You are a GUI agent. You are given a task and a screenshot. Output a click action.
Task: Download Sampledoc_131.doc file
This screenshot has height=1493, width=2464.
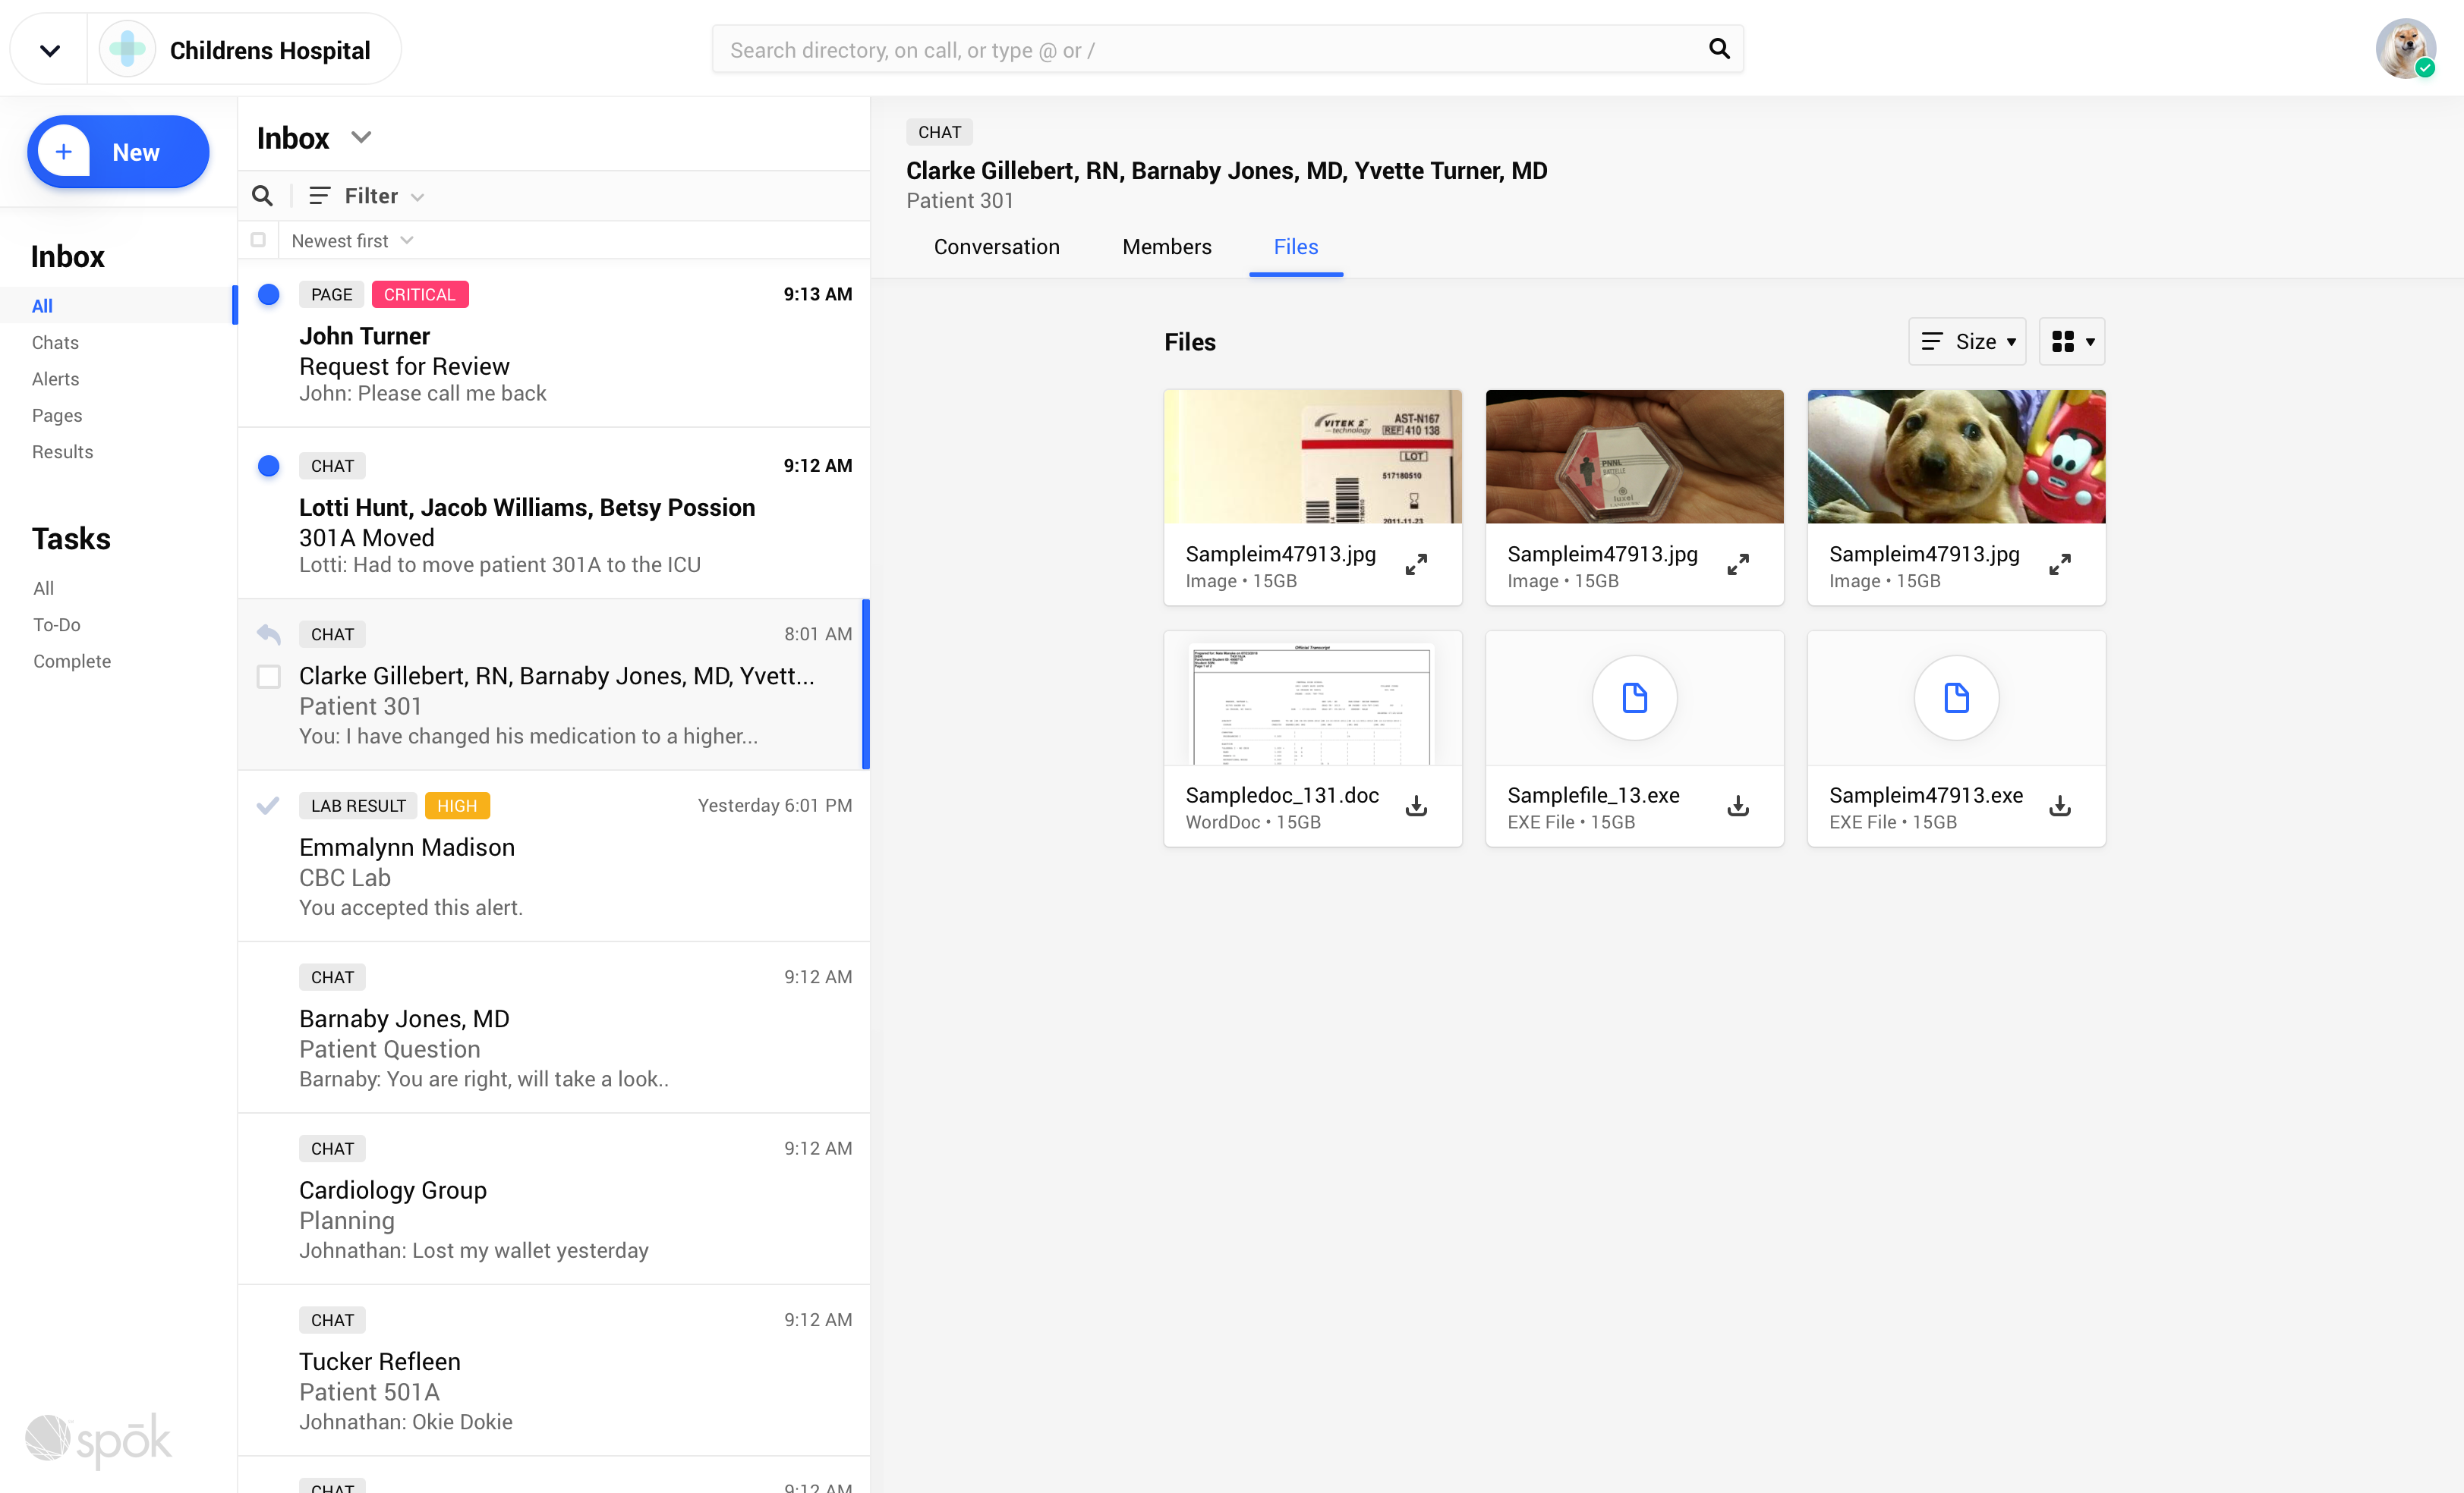point(1416,806)
